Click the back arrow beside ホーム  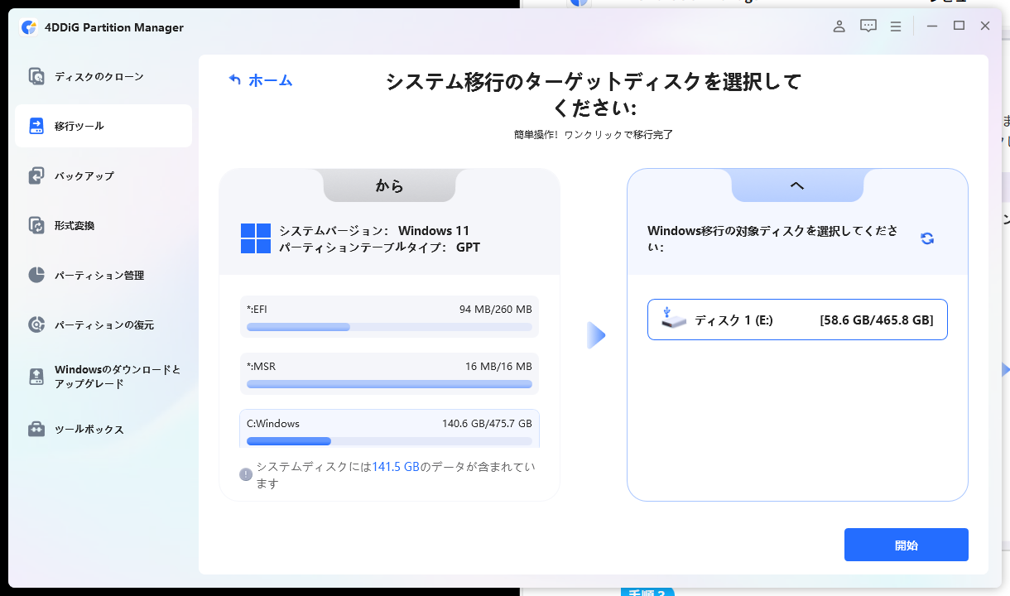coord(235,80)
